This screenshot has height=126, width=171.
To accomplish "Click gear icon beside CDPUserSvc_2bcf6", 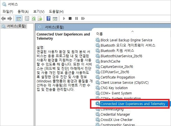I will click(98, 72).
